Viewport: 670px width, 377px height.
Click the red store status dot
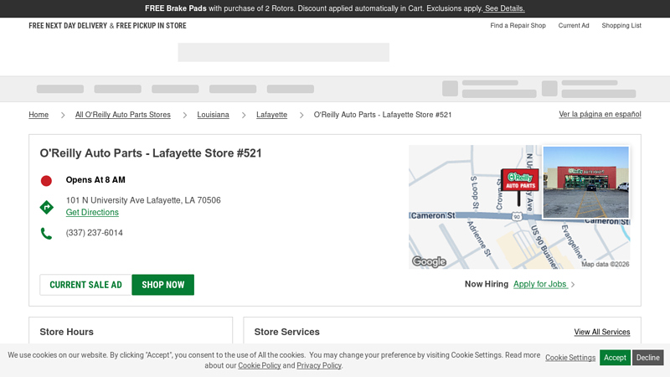46,181
